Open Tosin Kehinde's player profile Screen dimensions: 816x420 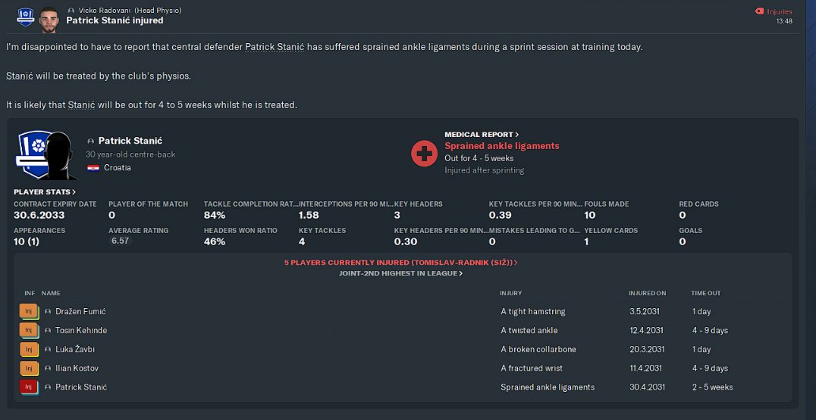click(x=81, y=330)
